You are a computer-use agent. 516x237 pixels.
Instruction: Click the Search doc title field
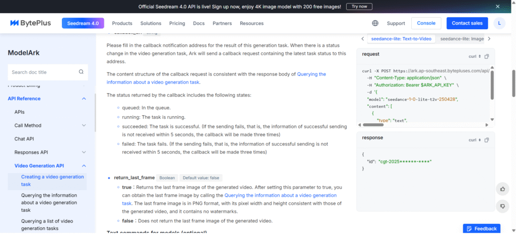[43, 72]
